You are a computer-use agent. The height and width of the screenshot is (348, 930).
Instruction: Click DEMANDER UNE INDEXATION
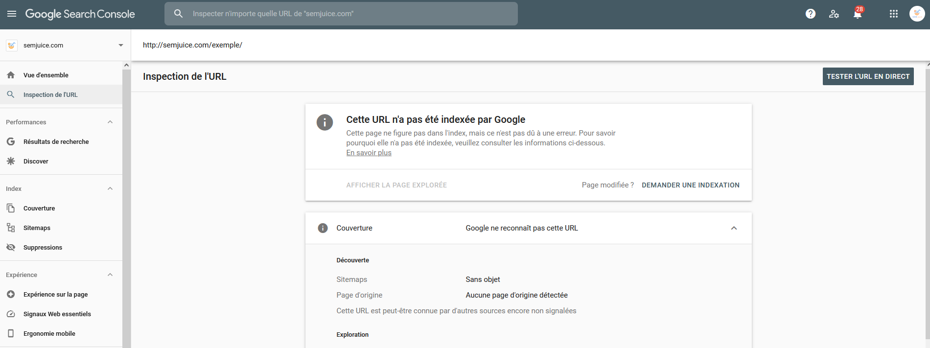coord(691,185)
